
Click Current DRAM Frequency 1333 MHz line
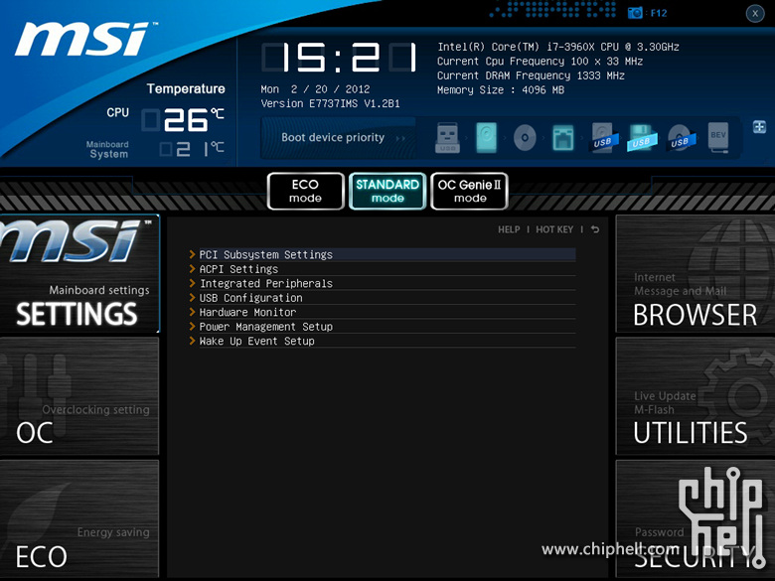coord(531,75)
